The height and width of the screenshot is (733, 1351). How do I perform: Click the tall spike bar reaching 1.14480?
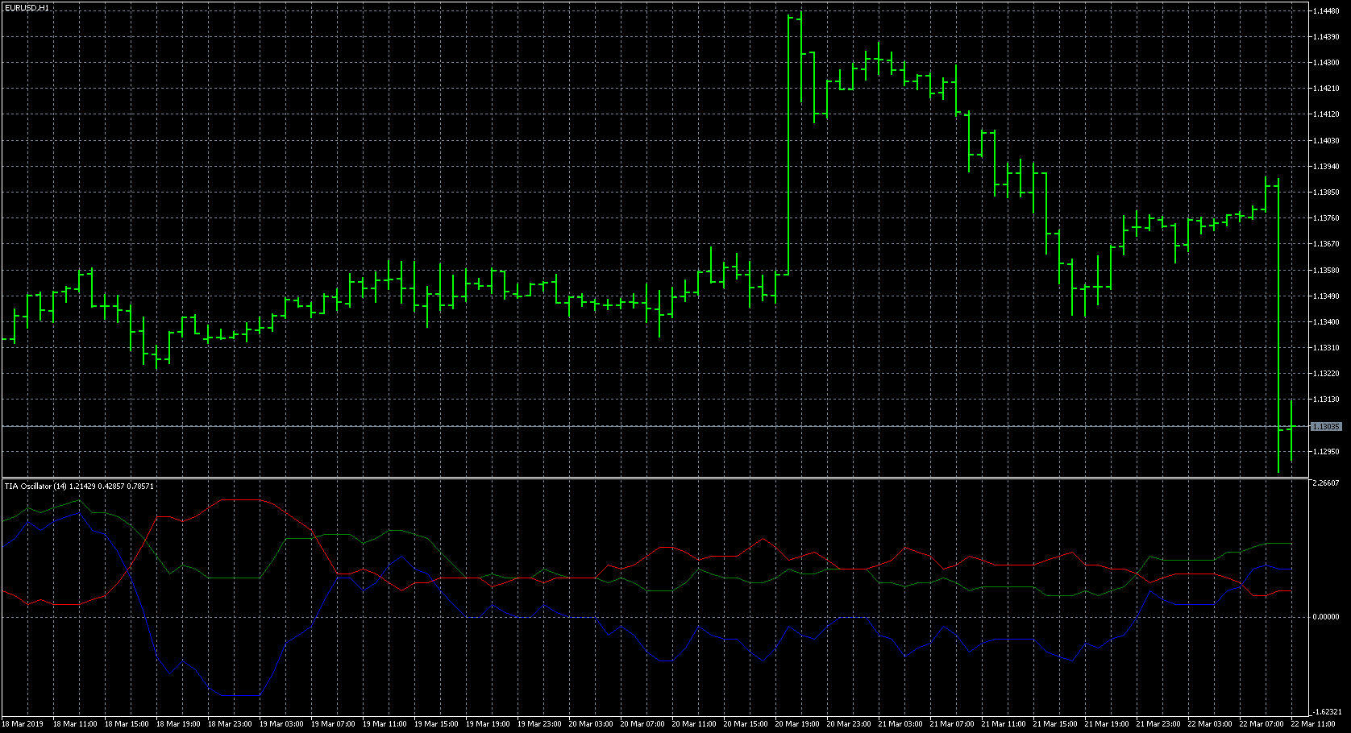tap(788, 145)
